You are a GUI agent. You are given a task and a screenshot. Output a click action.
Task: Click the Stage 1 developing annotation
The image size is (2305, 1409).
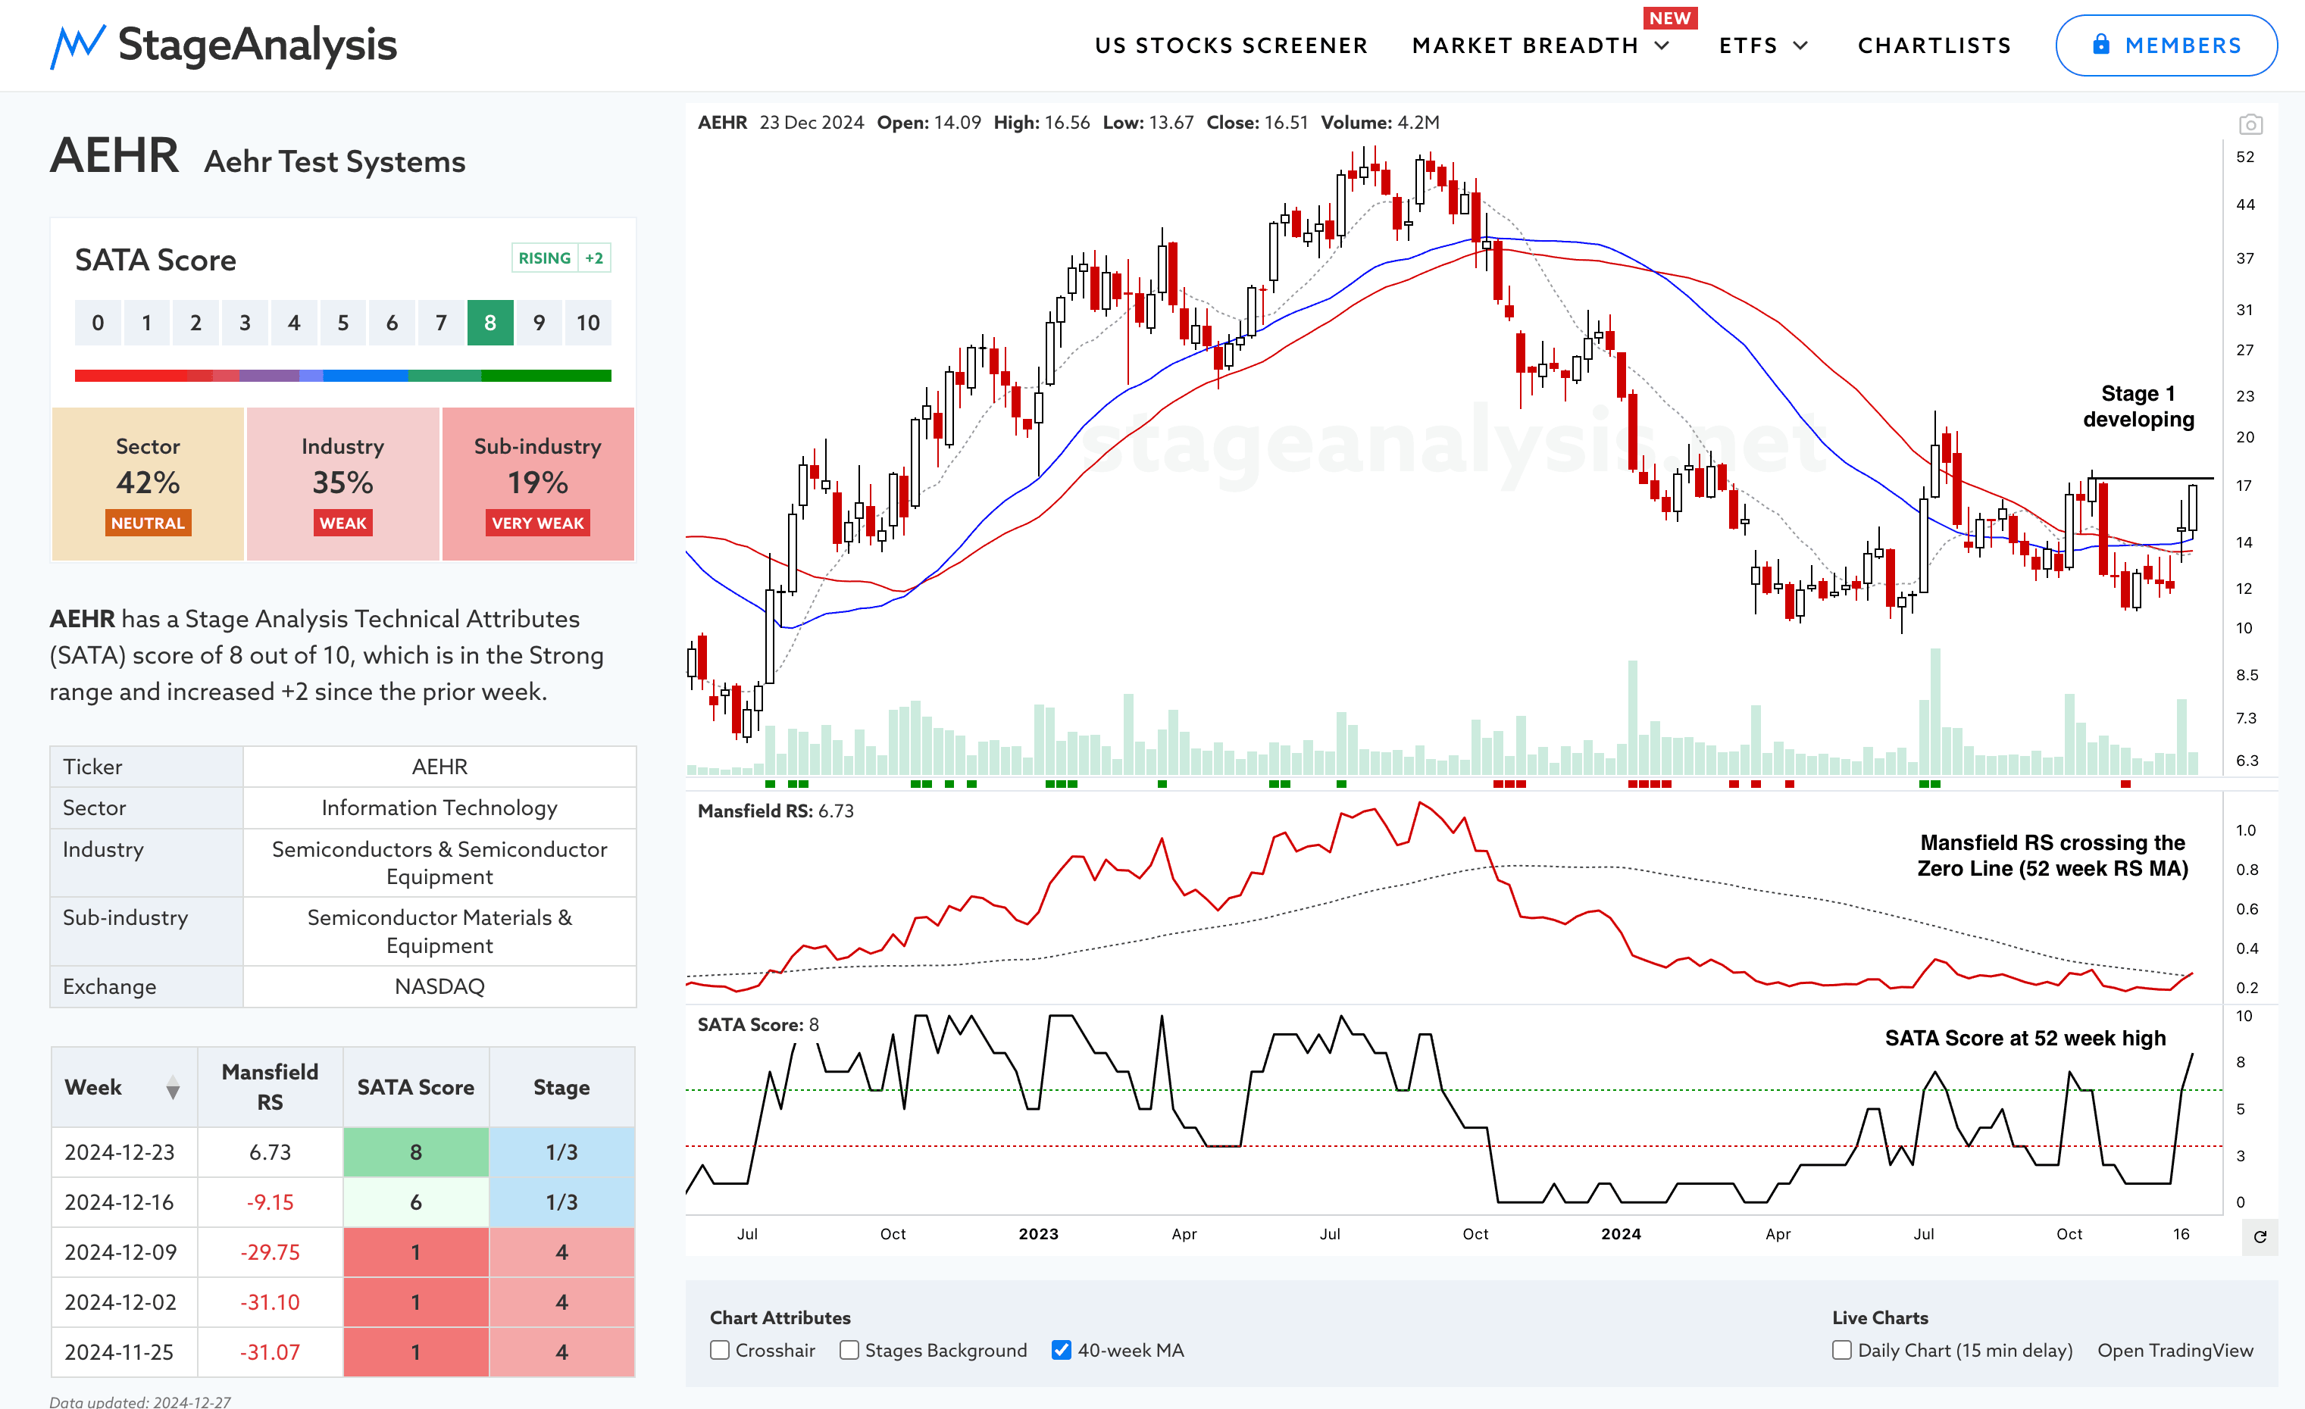(2138, 406)
